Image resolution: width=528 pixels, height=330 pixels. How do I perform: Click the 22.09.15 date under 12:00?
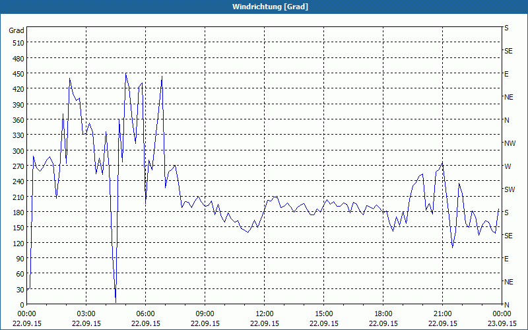click(265, 323)
